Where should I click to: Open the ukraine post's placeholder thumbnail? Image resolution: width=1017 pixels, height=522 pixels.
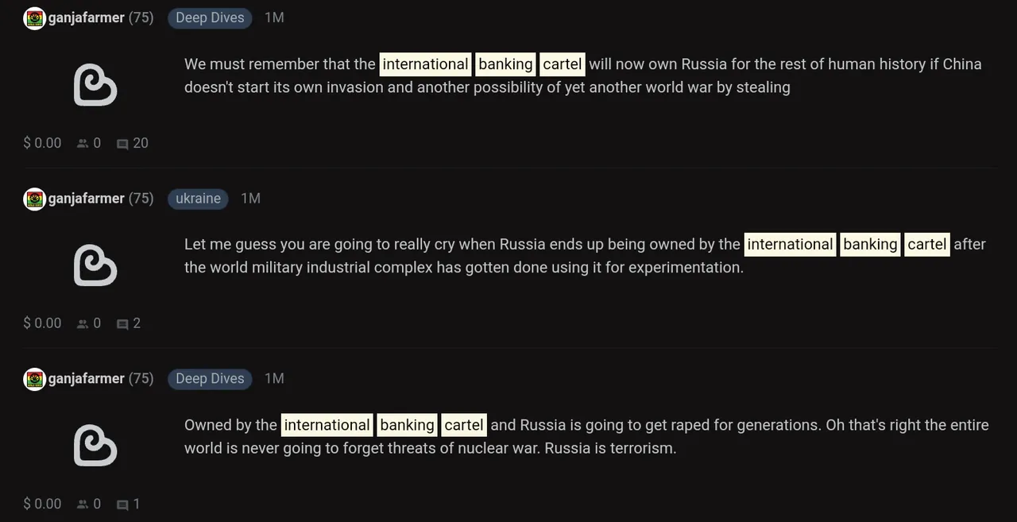pyautogui.click(x=95, y=265)
